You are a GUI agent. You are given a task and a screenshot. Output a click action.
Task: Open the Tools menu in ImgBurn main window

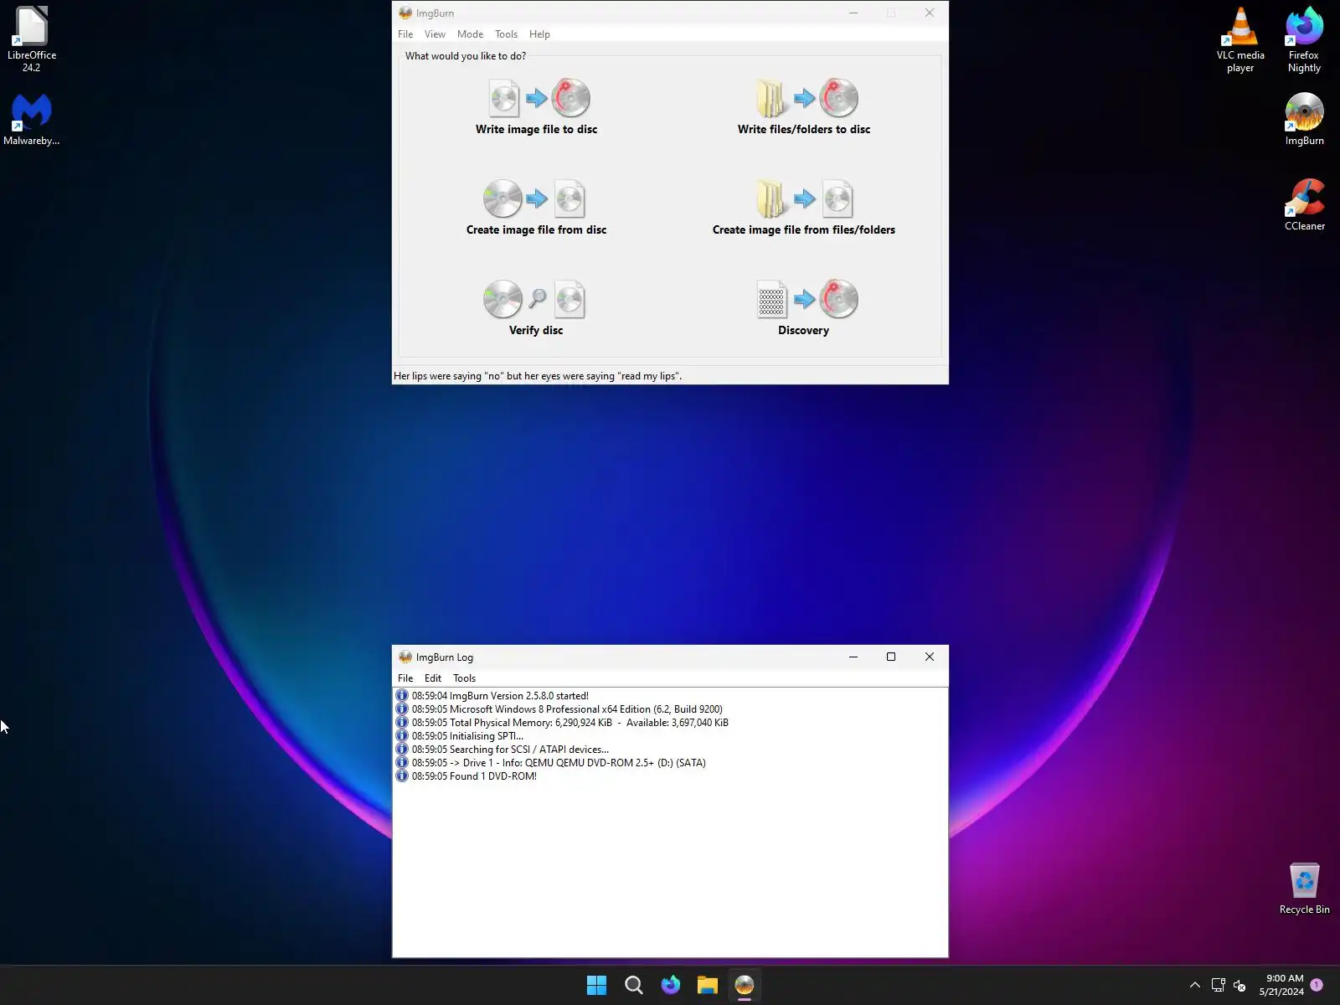coord(506,34)
